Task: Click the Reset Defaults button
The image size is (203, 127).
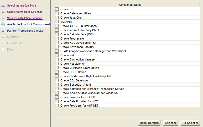Action: click(x=149, y=123)
